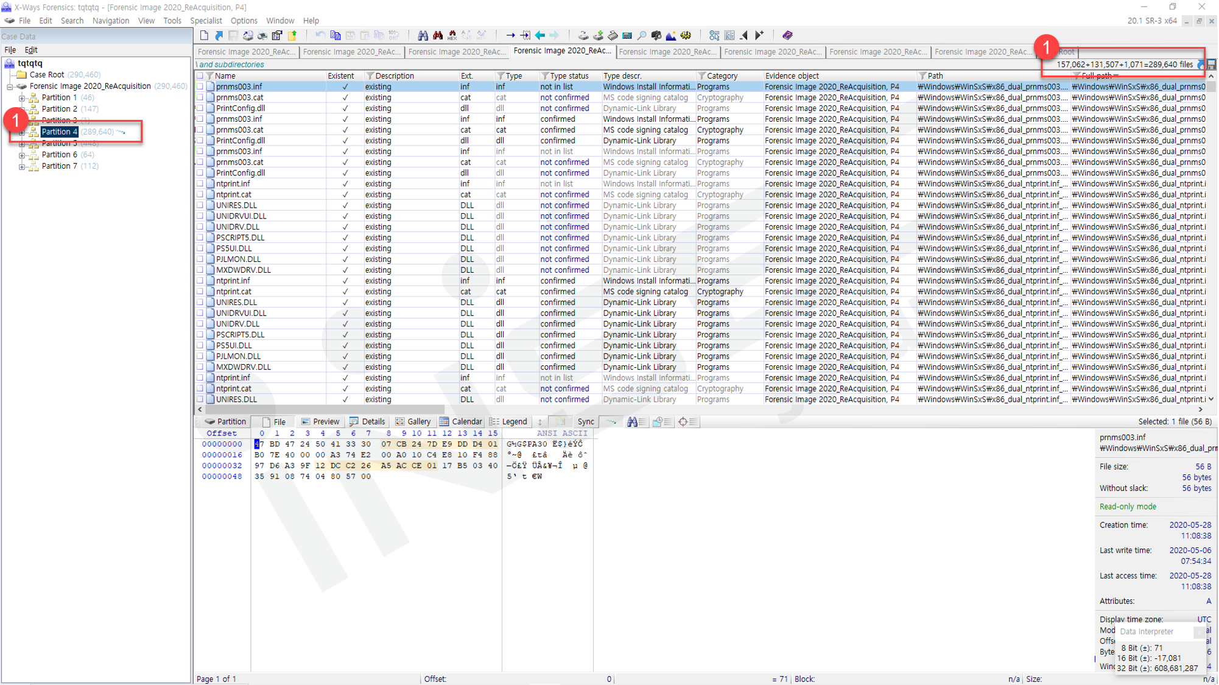This screenshot has height=685, width=1219.
Task: Tick checkbox for first PrintConfig.dll row
Action: (200, 108)
